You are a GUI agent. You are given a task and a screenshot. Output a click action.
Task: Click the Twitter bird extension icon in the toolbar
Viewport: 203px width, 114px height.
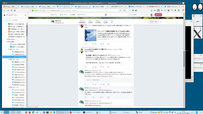point(162,10)
